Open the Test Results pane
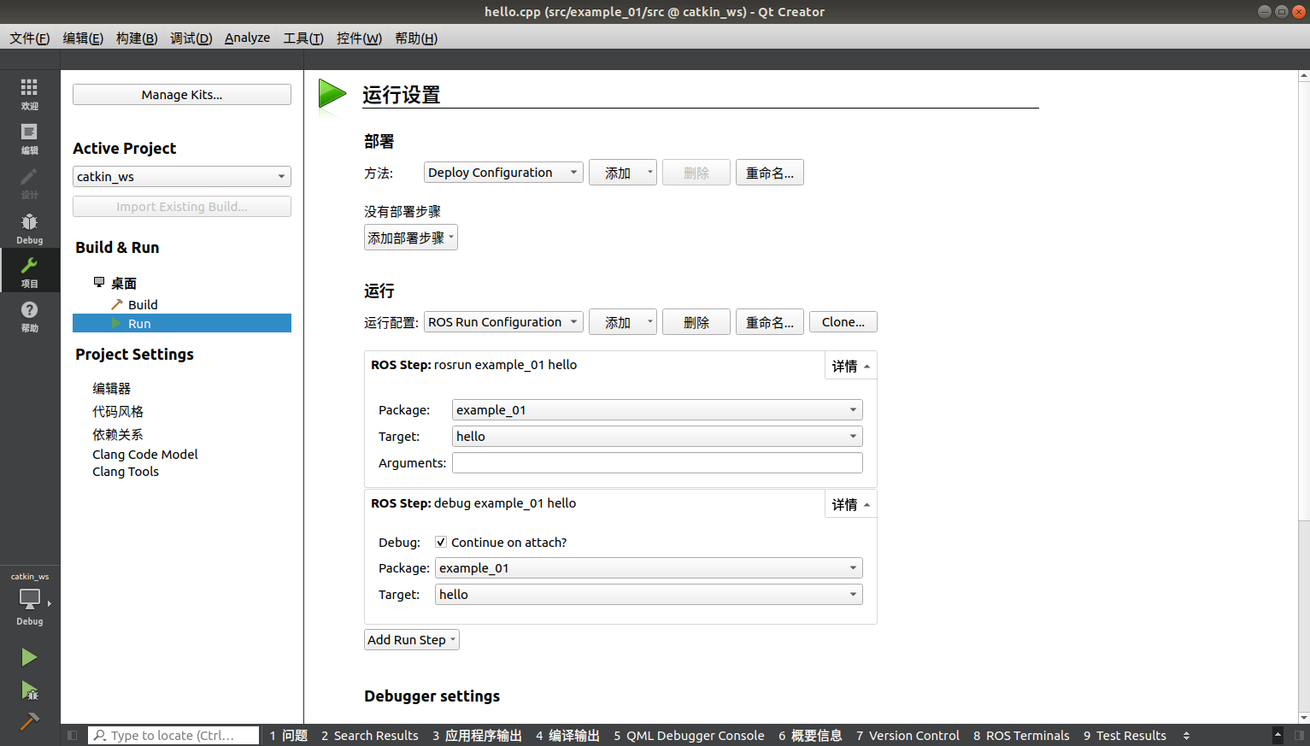This screenshot has height=746, width=1310. [x=1125, y=735]
